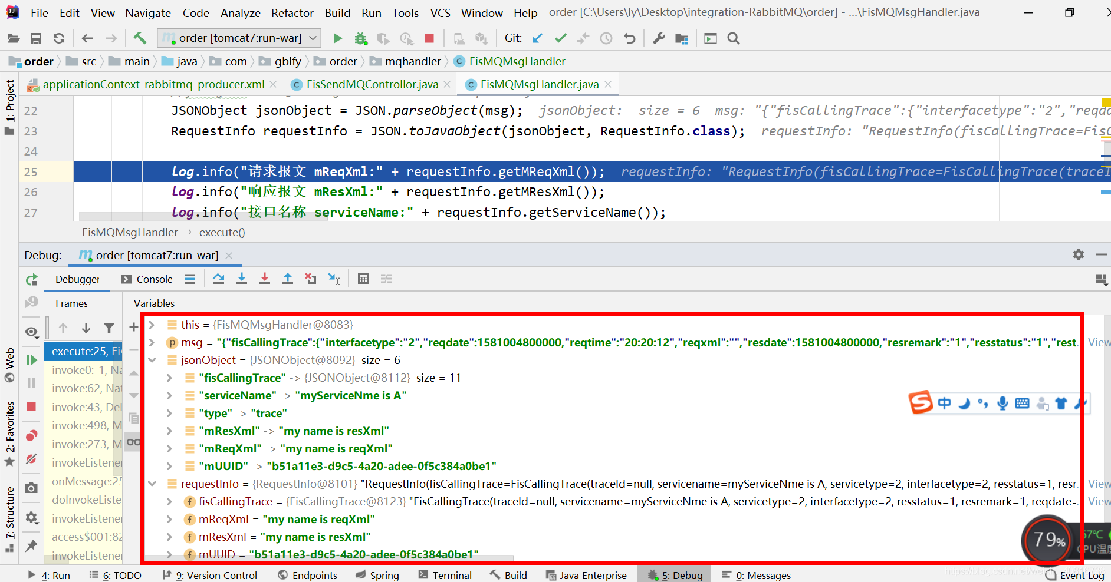Collapse the requestInfo variable node
The height and width of the screenshot is (582, 1111).
152,484
